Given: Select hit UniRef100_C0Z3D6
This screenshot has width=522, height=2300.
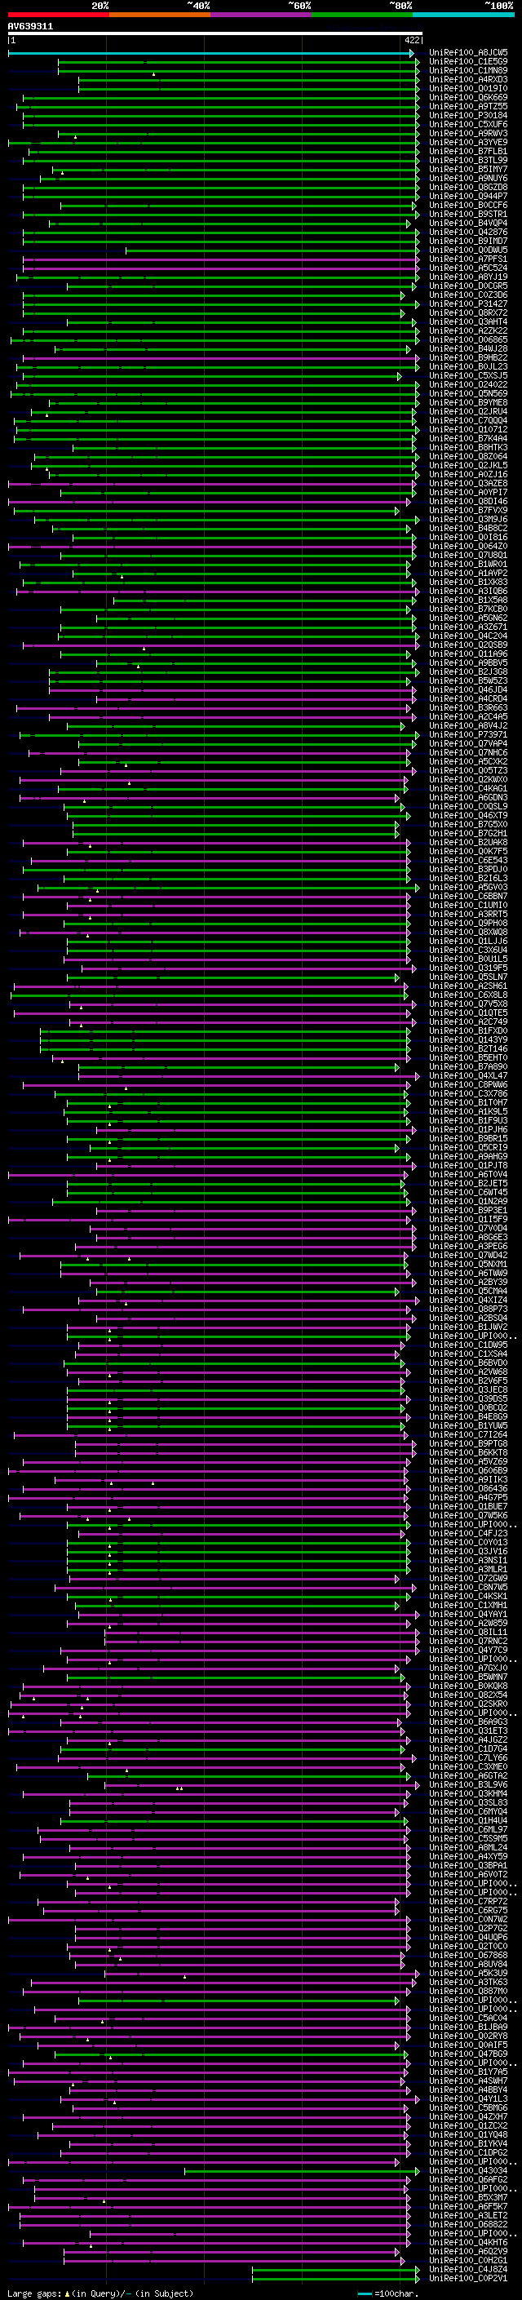Looking at the screenshot, I should coord(468,295).
